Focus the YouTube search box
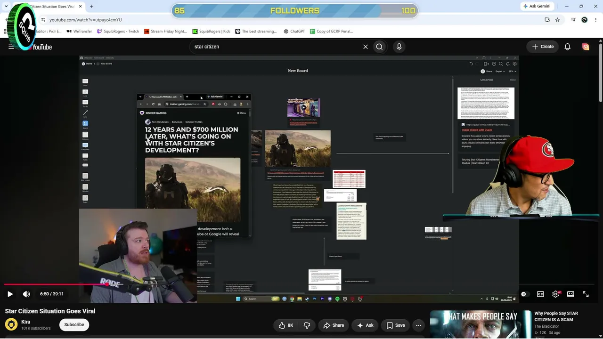The image size is (603, 339). [276, 47]
